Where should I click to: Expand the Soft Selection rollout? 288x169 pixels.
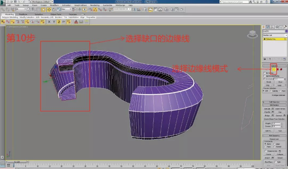coord(274,102)
